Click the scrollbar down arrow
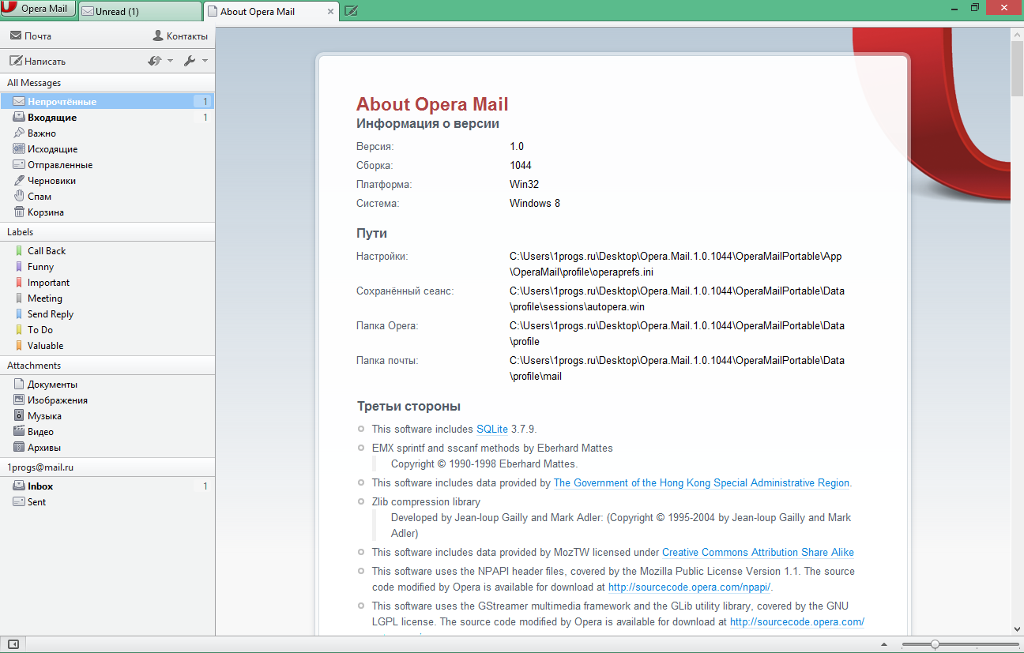1024x653 pixels. [1018, 629]
